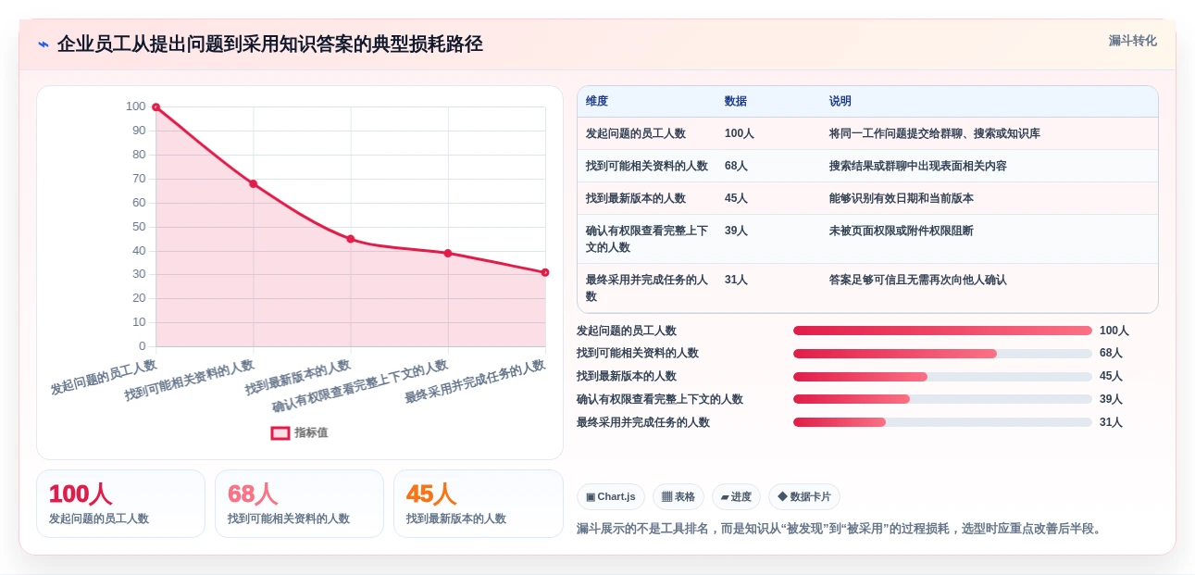This screenshot has width=1195, height=575.
Task: Click progress label 最终采用并完成任务的人数
Action: (643, 422)
